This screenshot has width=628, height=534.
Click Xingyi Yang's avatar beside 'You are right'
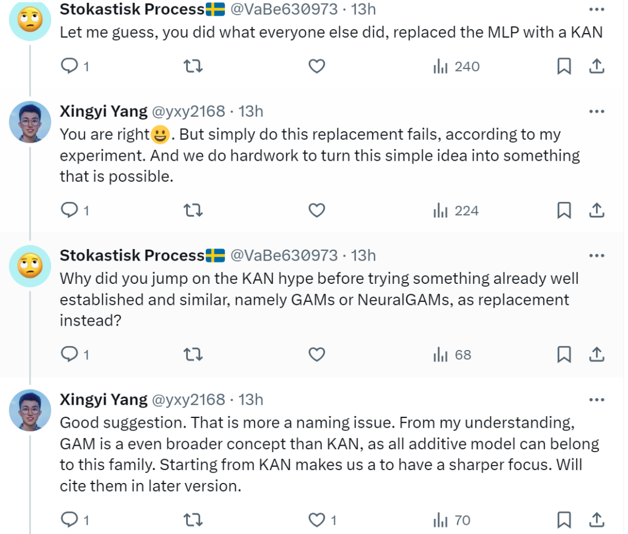pyautogui.click(x=30, y=122)
